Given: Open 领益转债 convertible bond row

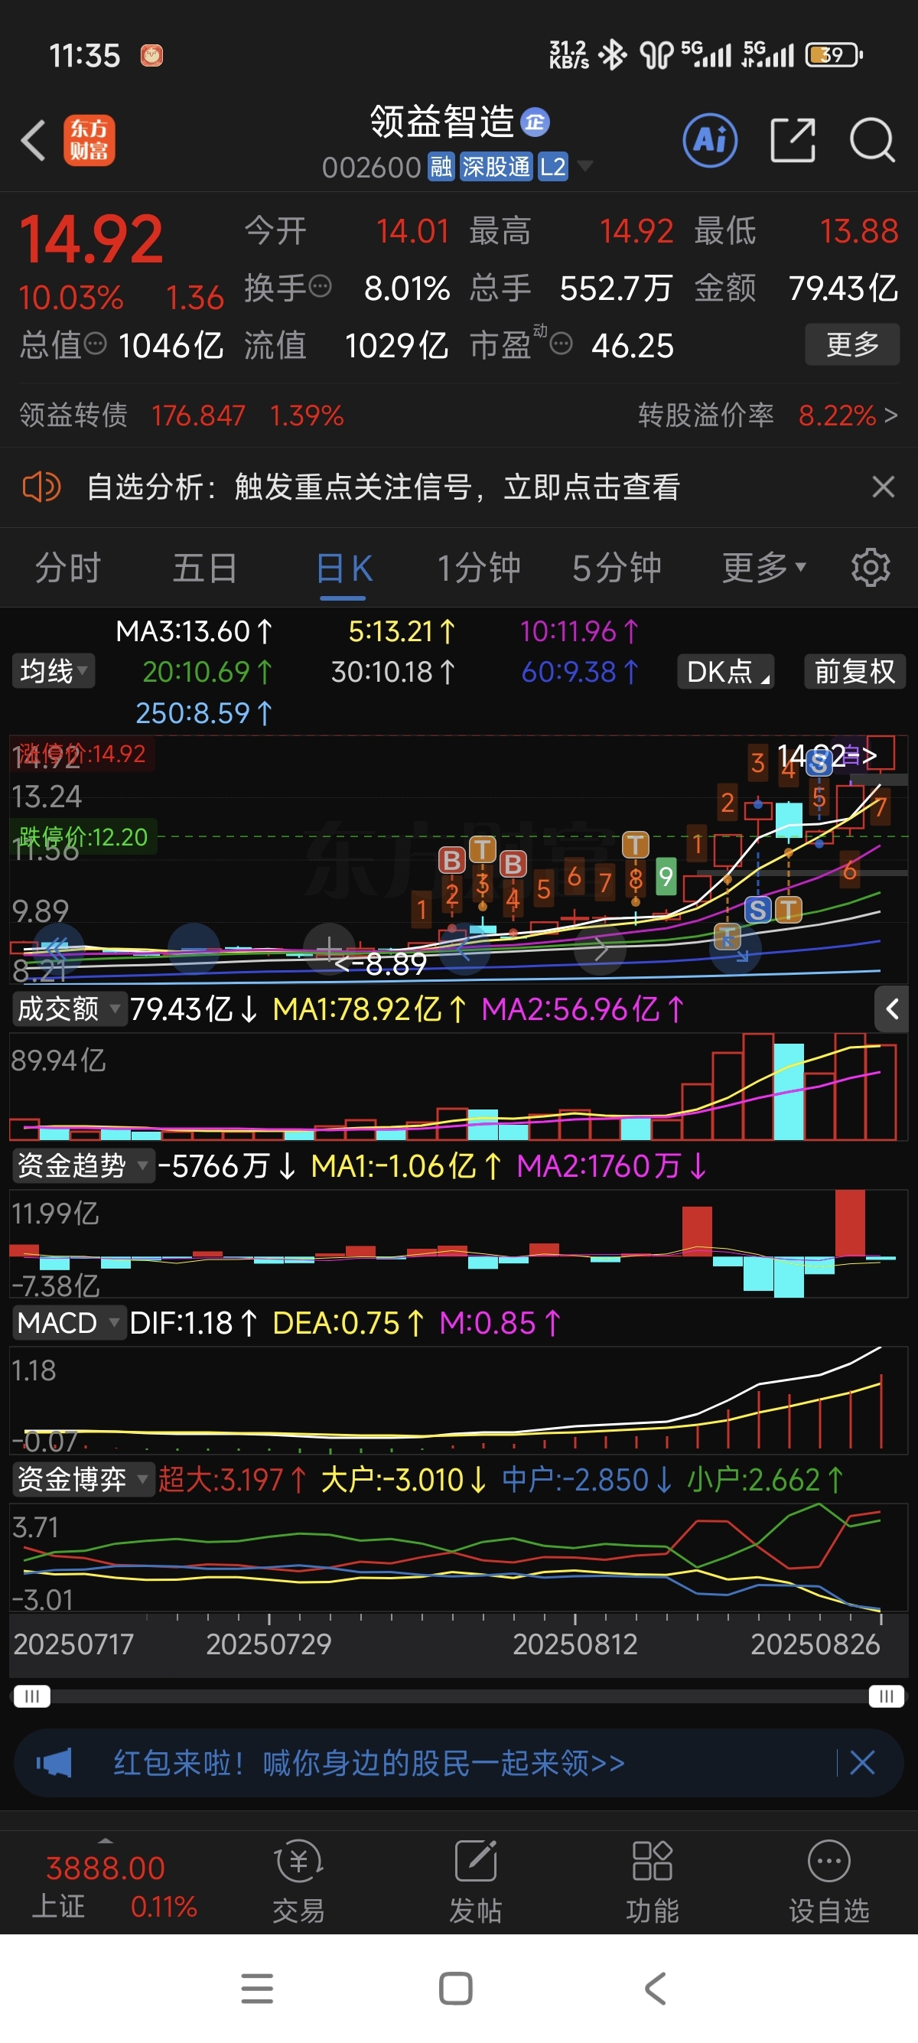Looking at the screenshot, I should pos(181,415).
